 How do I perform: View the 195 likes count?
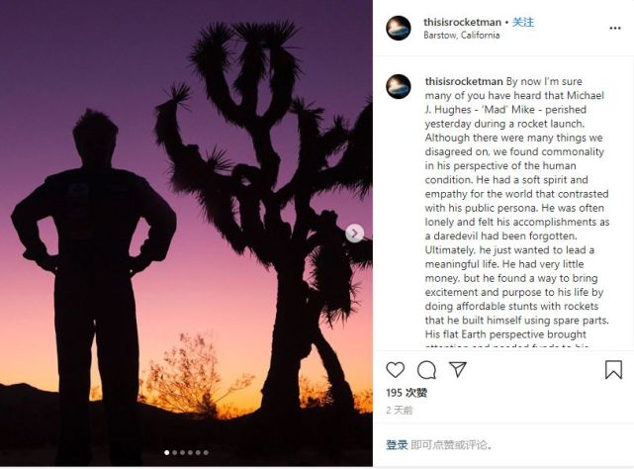(x=407, y=393)
